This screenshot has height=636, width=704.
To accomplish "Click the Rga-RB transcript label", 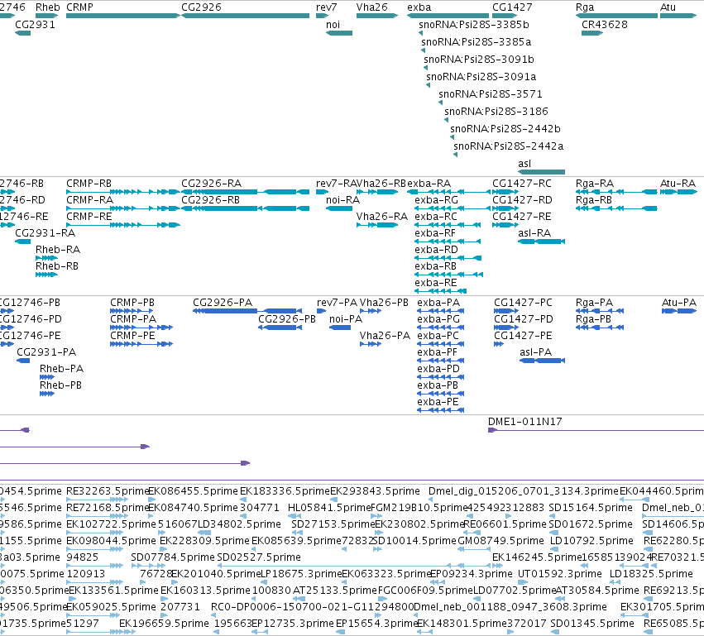I will 593,200.
